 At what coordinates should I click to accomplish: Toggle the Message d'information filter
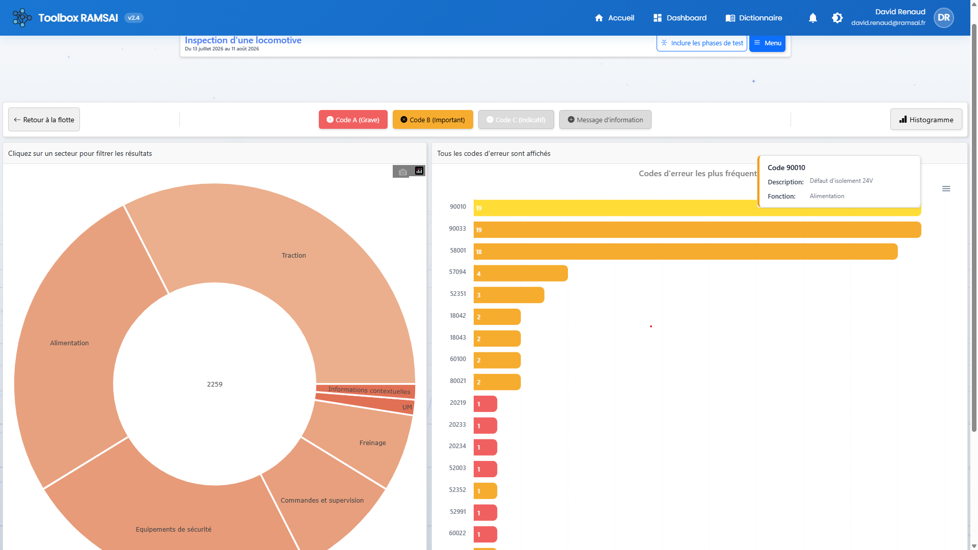[x=605, y=120]
